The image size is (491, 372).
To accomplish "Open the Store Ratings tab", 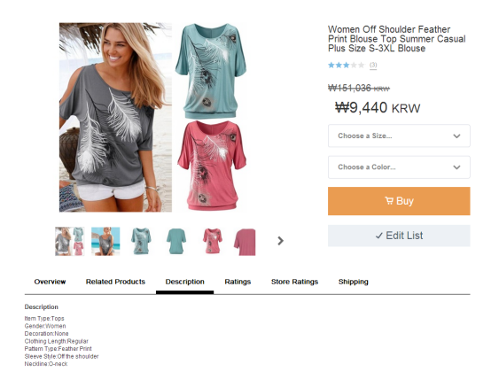I will point(294,282).
